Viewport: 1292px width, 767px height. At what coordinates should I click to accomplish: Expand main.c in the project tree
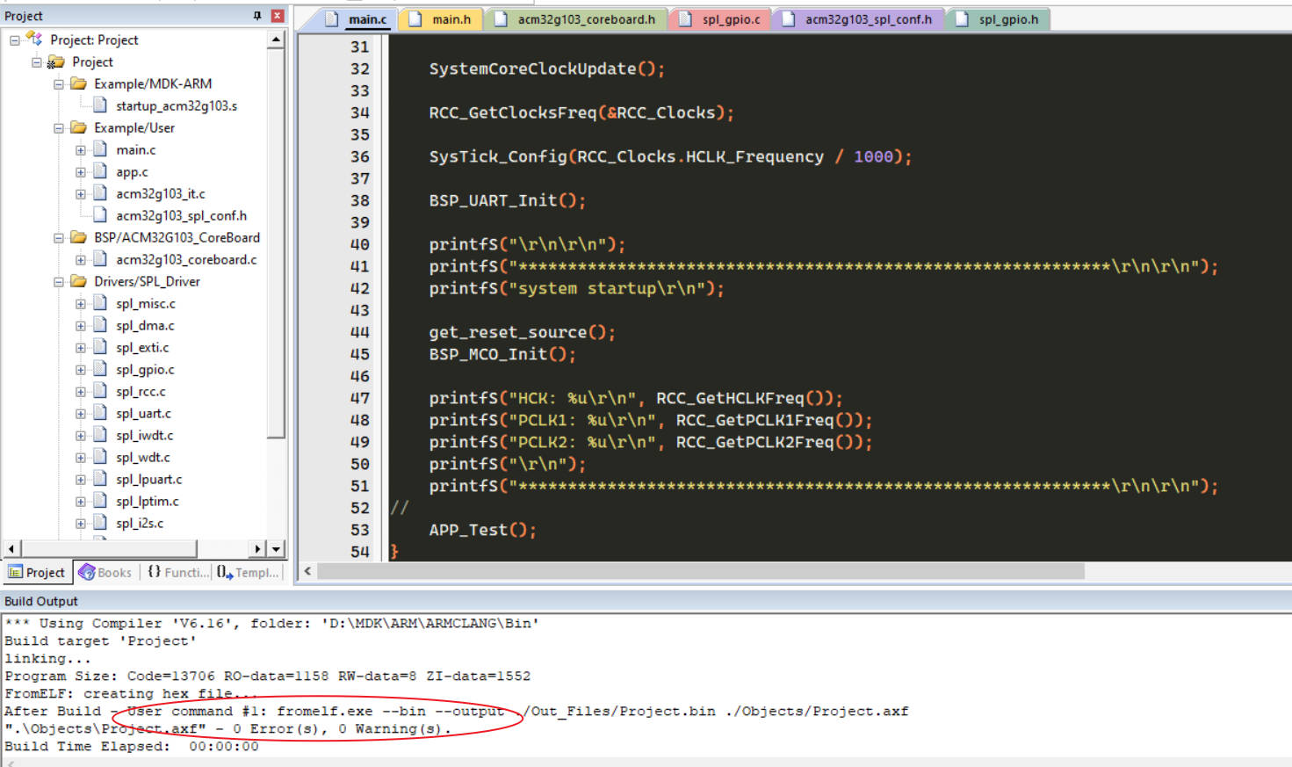[x=81, y=149]
